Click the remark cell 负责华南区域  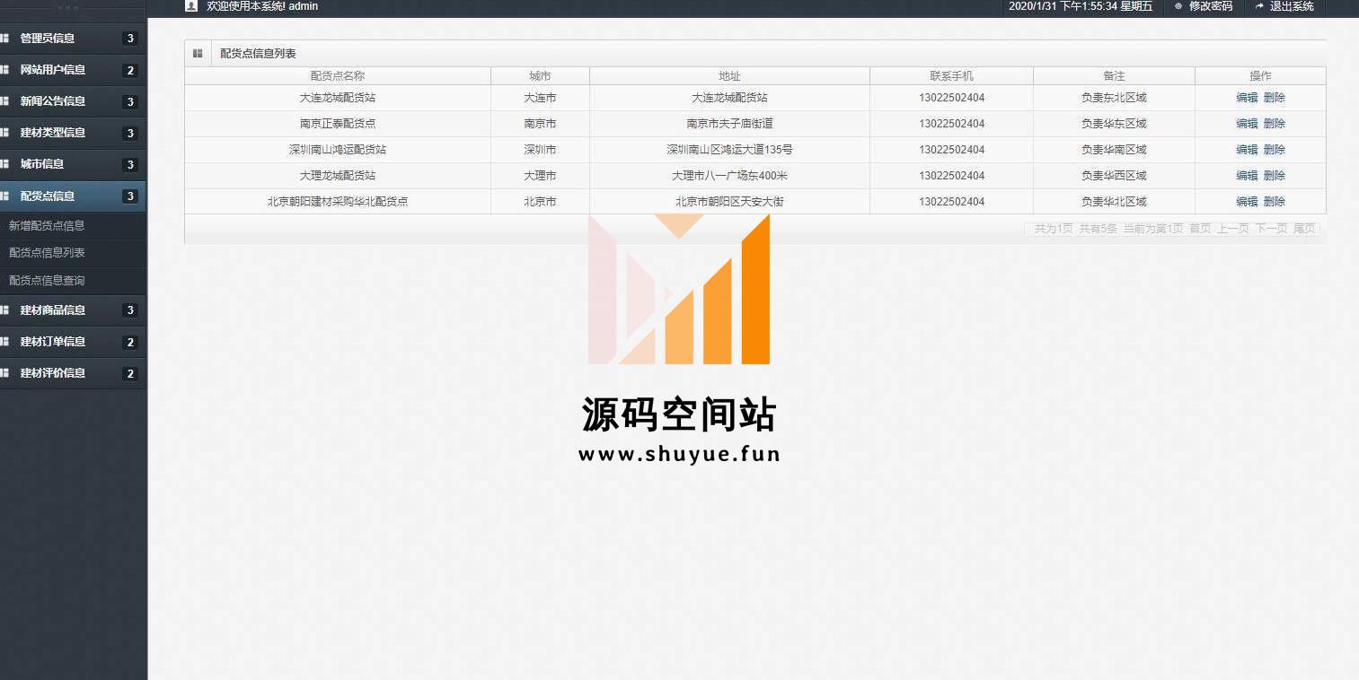coord(1114,150)
